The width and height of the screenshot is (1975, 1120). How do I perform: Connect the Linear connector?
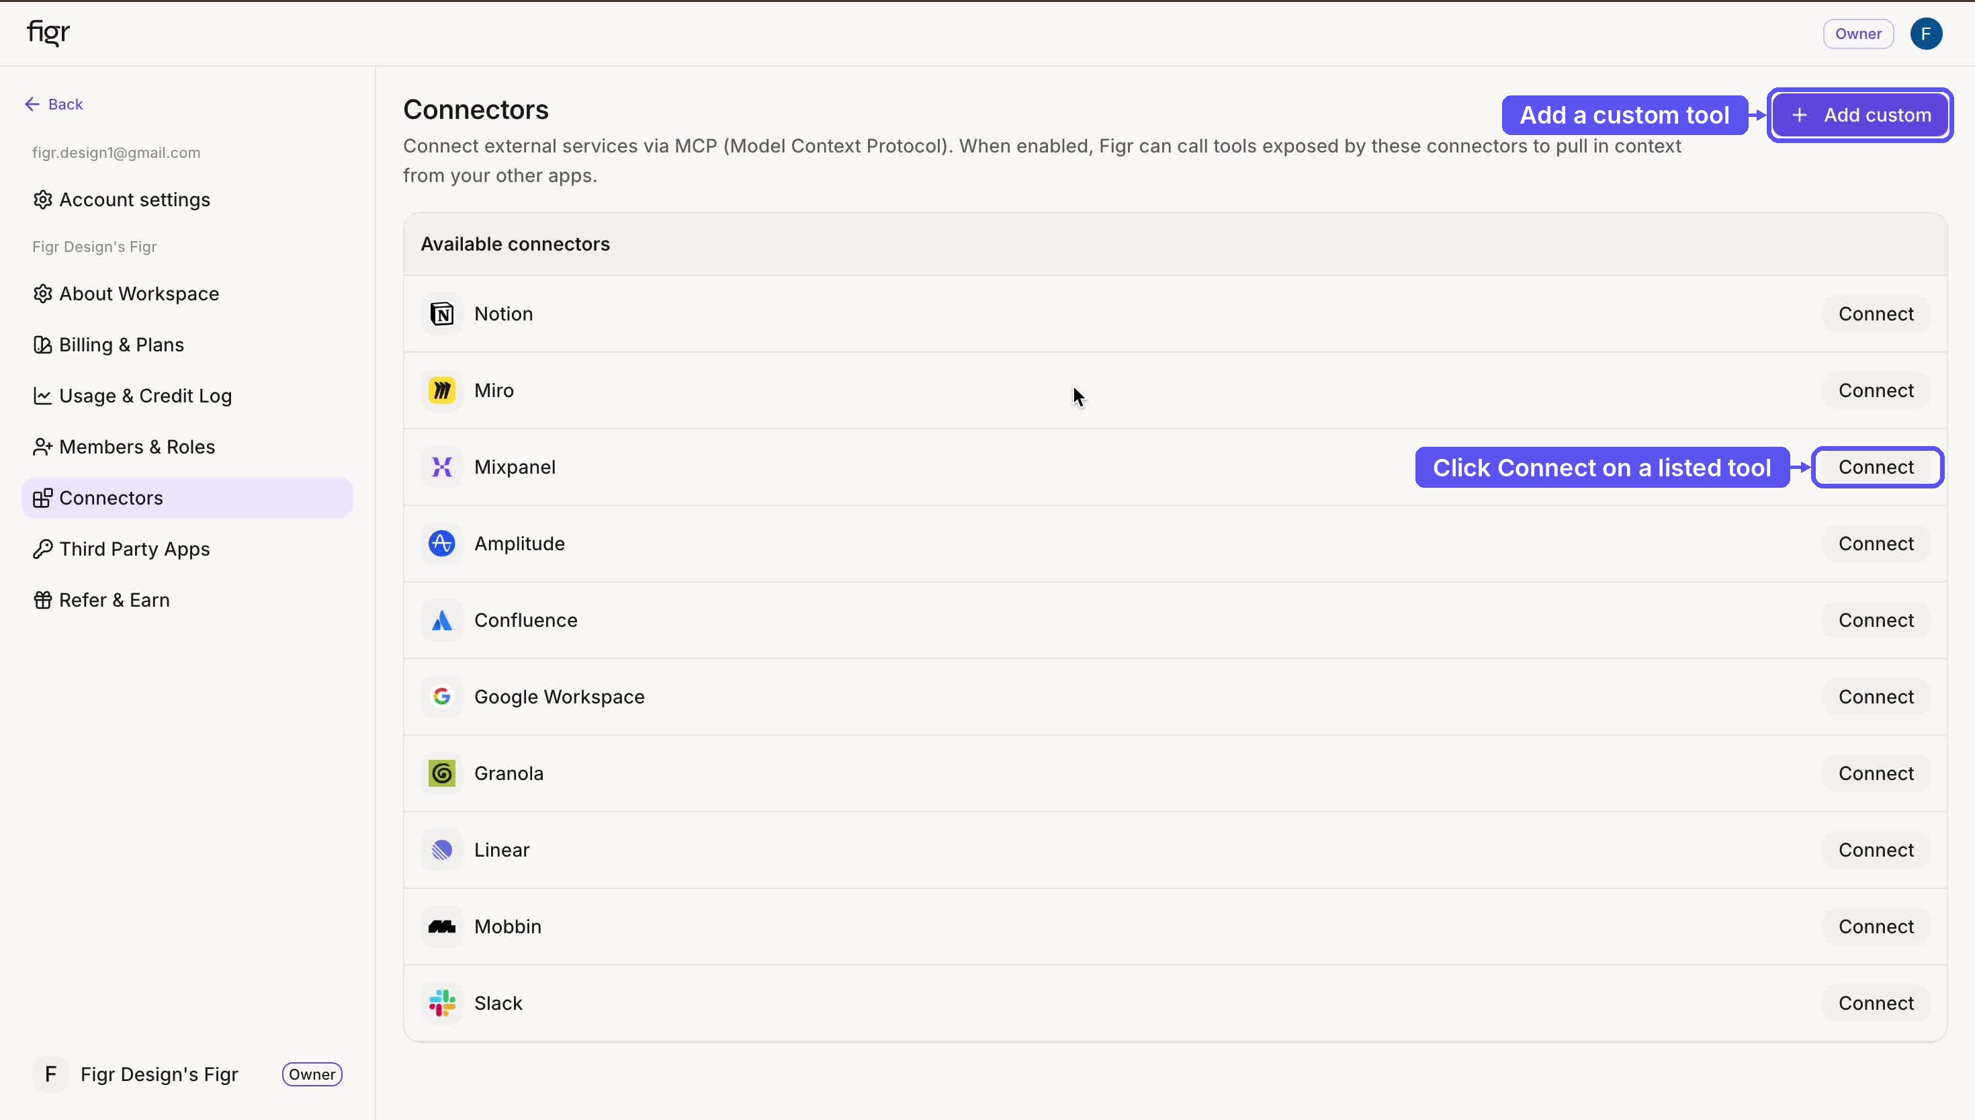point(1876,850)
